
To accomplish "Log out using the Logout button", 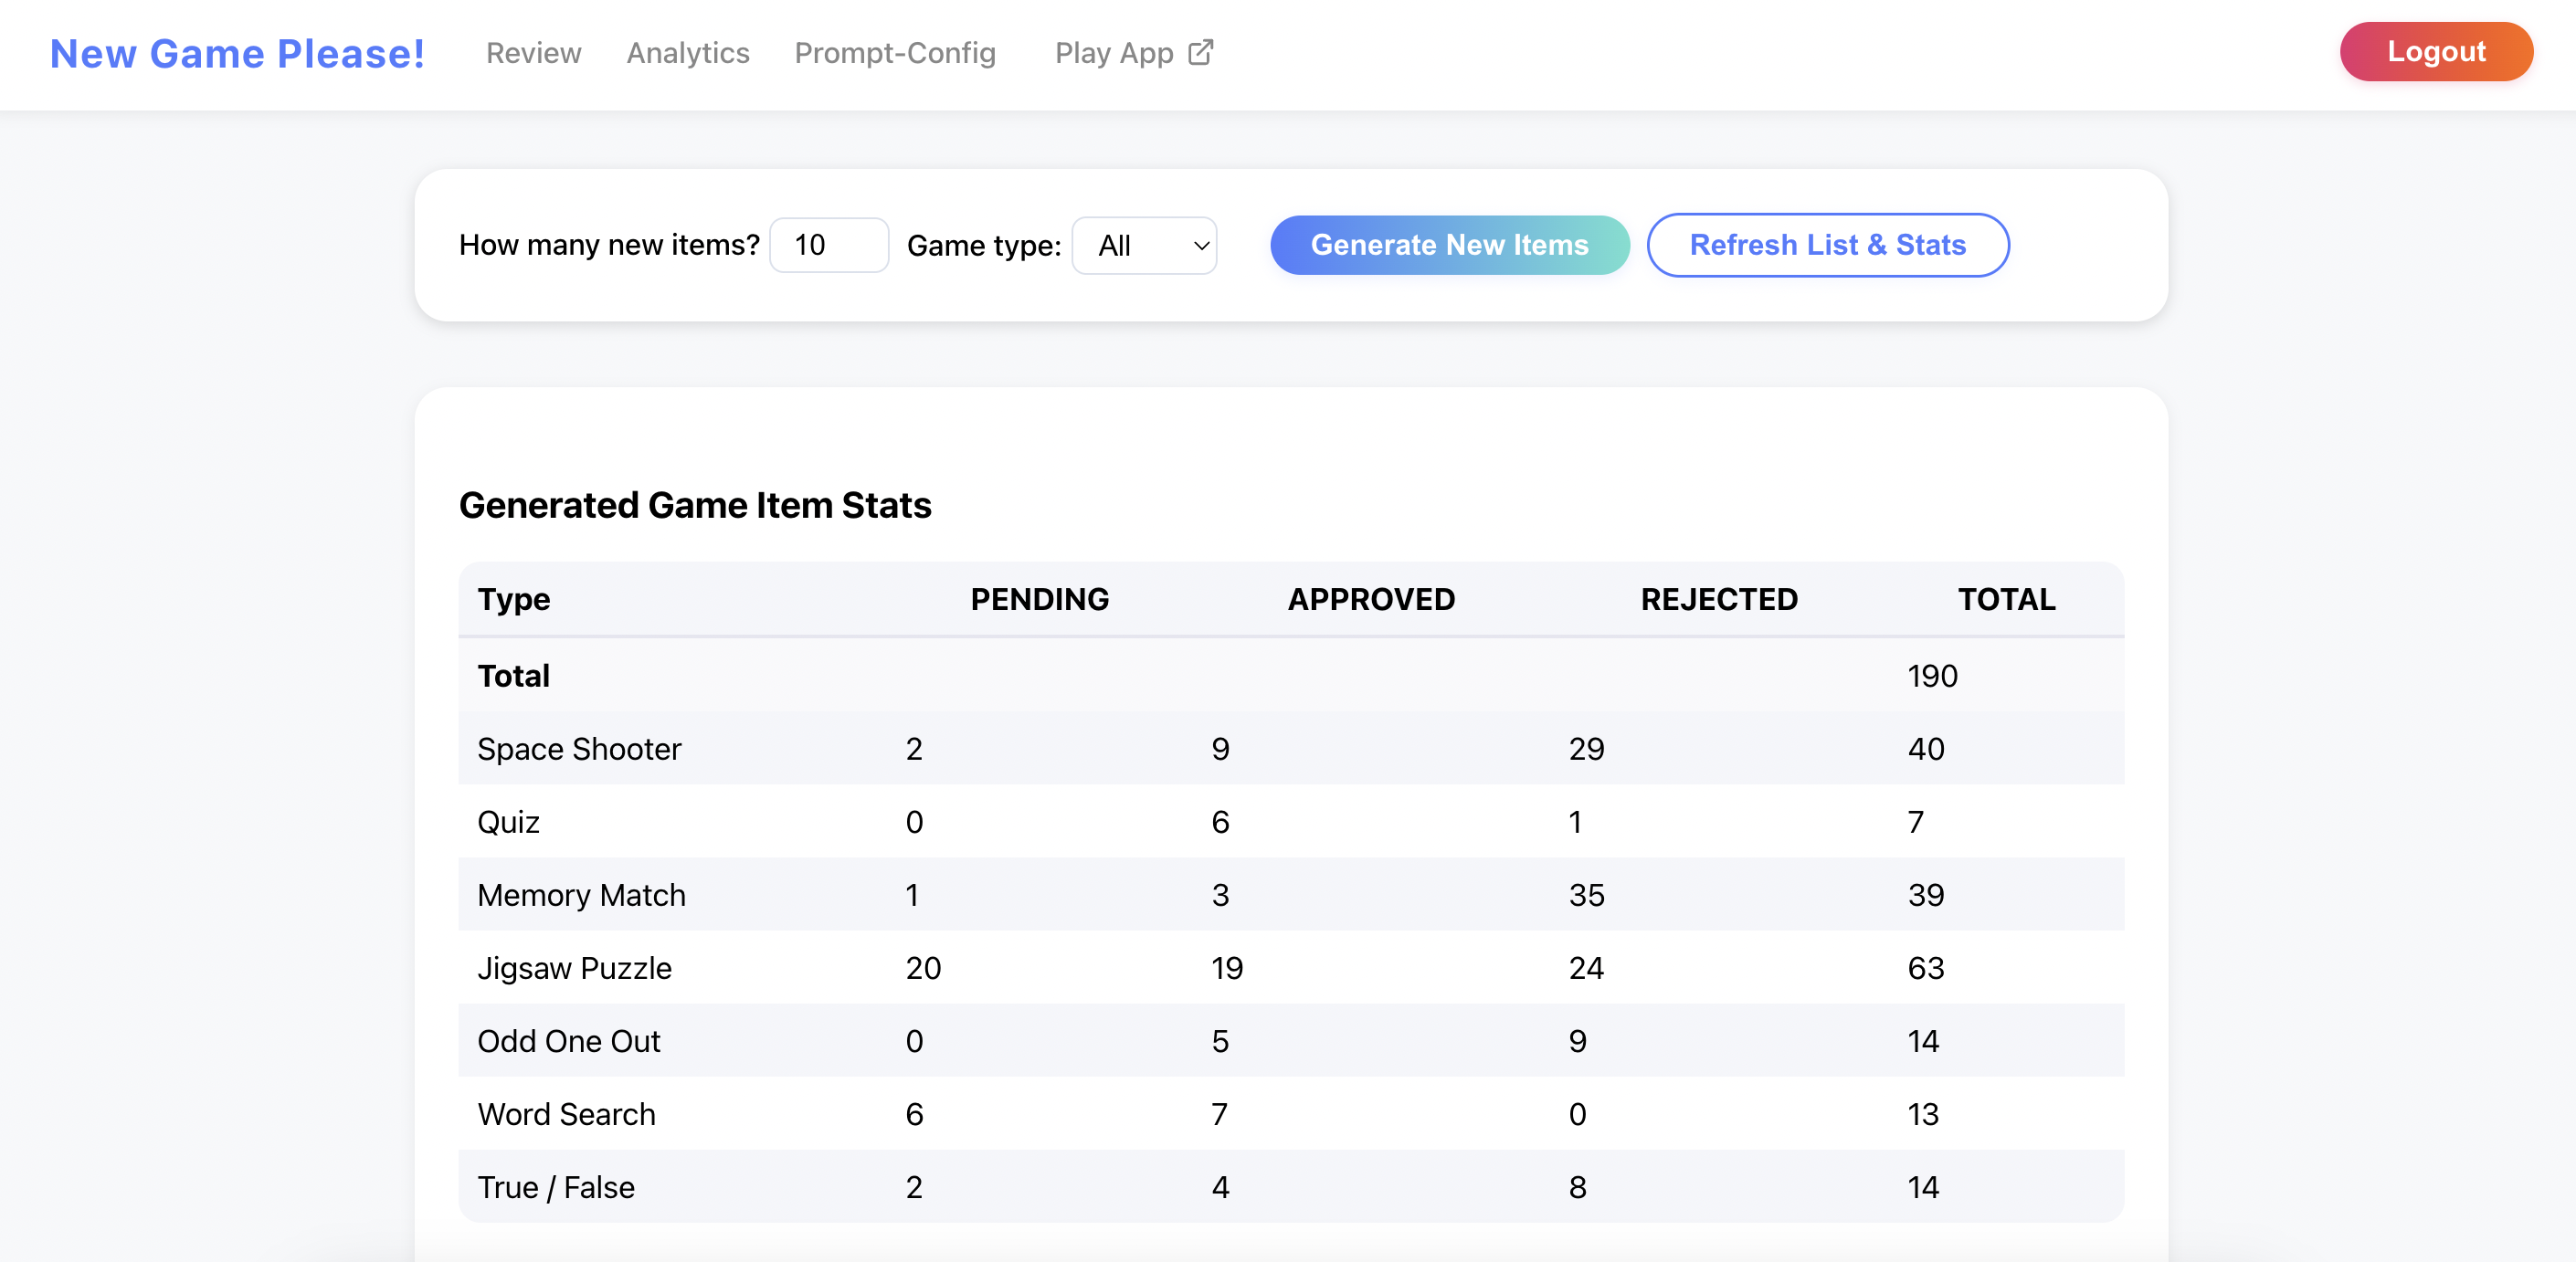I will [2435, 52].
